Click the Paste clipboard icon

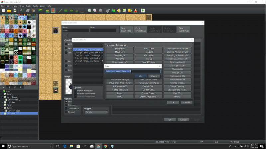click(x=33, y=11)
